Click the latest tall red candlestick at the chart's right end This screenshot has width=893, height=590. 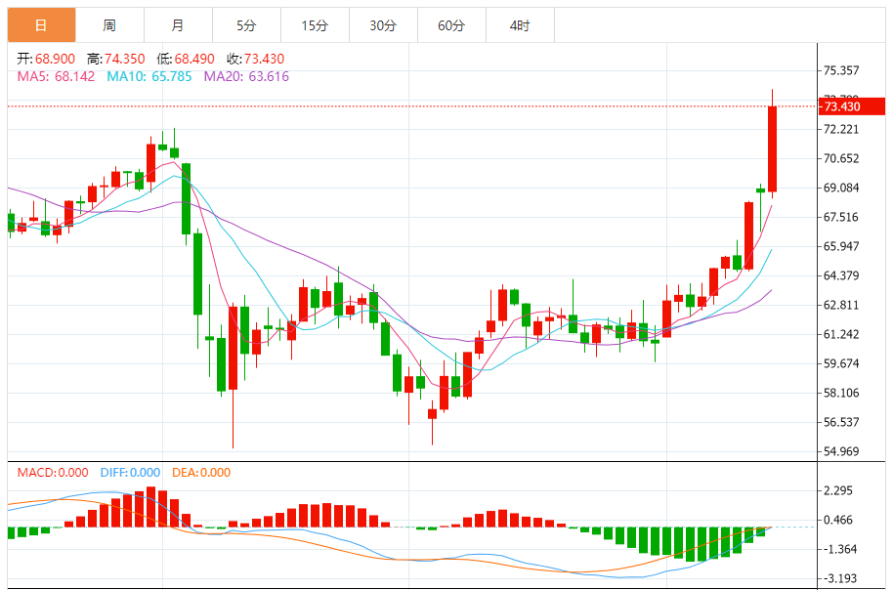(772, 149)
